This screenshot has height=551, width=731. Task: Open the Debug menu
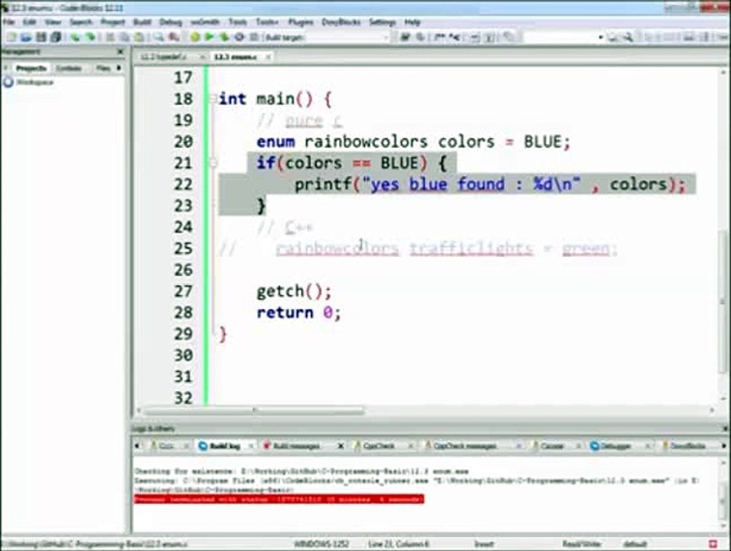point(171,22)
